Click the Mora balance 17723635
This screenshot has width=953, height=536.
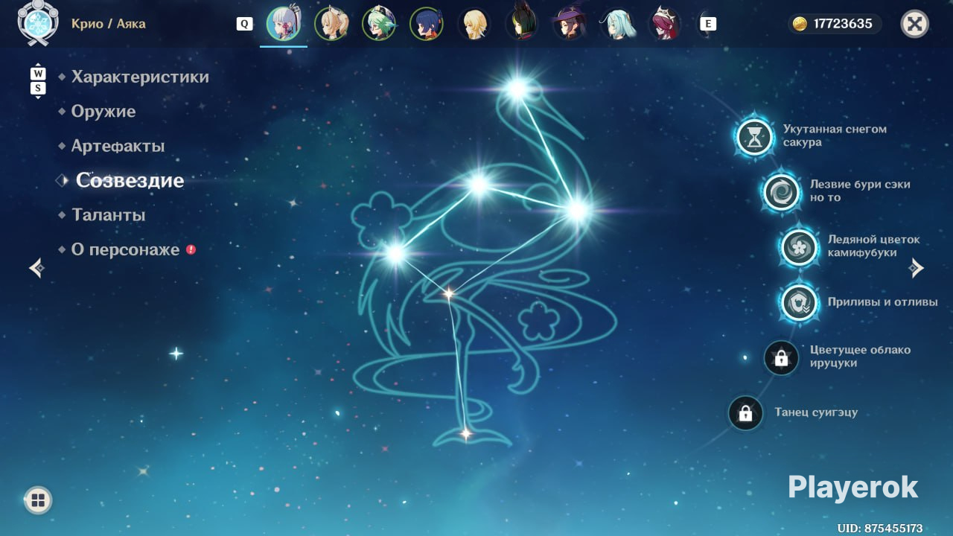click(x=843, y=24)
